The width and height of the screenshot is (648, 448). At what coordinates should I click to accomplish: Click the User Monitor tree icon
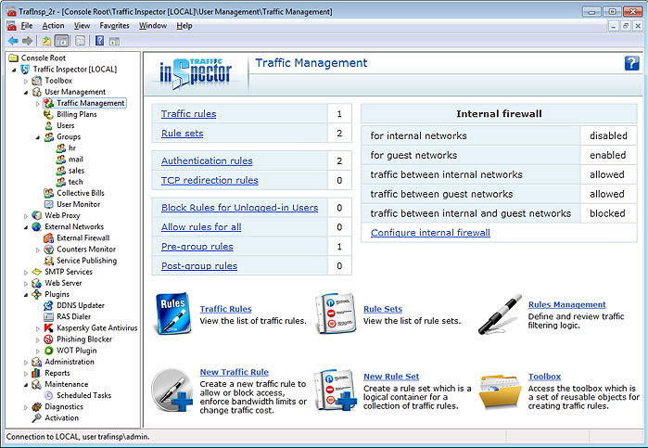click(x=49, y=204)
